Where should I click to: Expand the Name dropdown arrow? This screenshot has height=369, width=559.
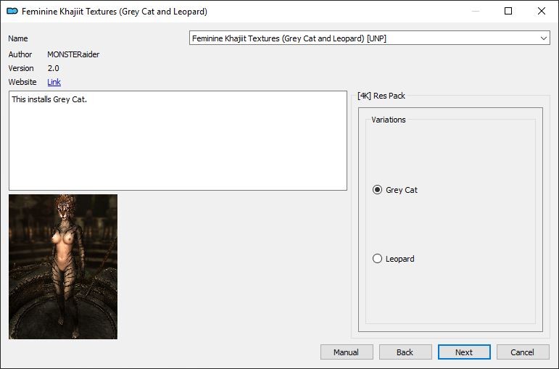pos(543,38)
